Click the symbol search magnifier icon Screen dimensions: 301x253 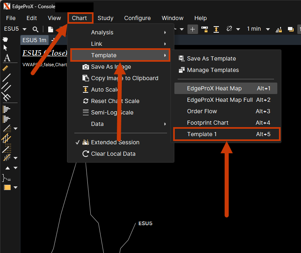point(36,29)
